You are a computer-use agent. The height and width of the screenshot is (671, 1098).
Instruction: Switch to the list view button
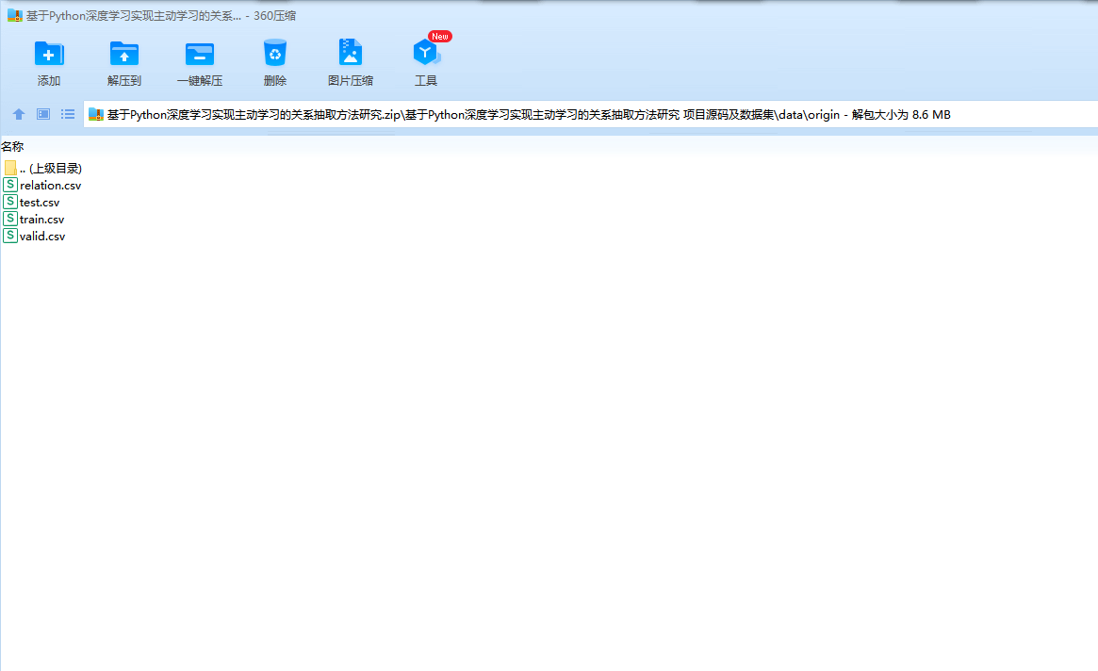point(68,114)
